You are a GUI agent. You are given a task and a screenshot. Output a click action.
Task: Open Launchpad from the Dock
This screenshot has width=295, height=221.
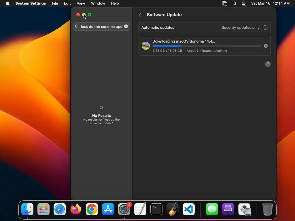pos(44,209)
